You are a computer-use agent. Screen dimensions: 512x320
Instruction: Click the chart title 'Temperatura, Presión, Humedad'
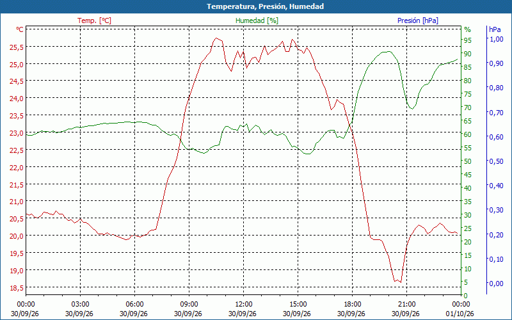(265, 6)
